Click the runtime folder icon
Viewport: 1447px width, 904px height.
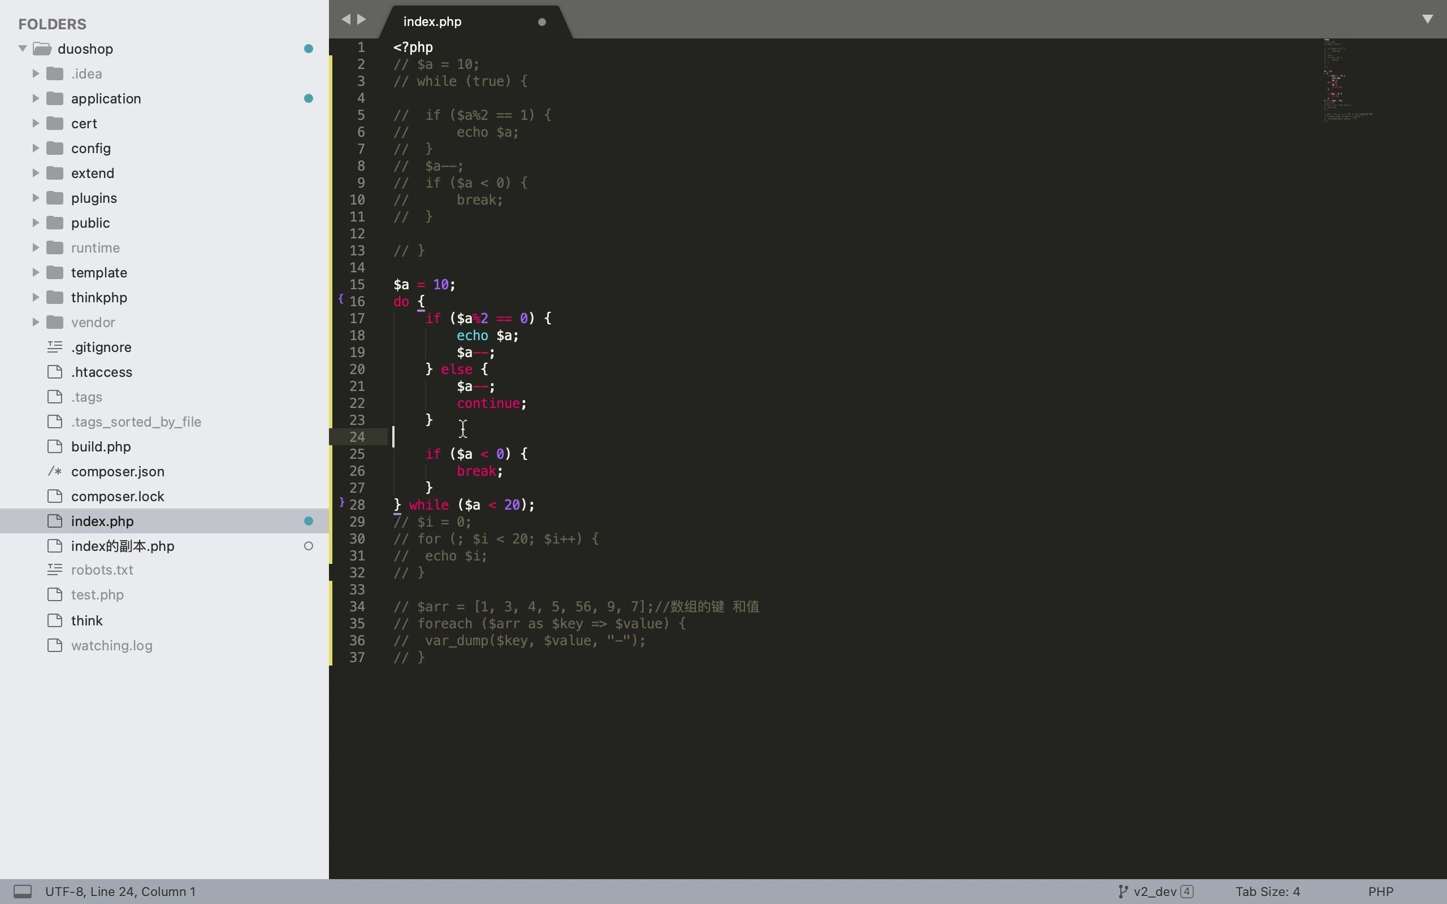55,247
